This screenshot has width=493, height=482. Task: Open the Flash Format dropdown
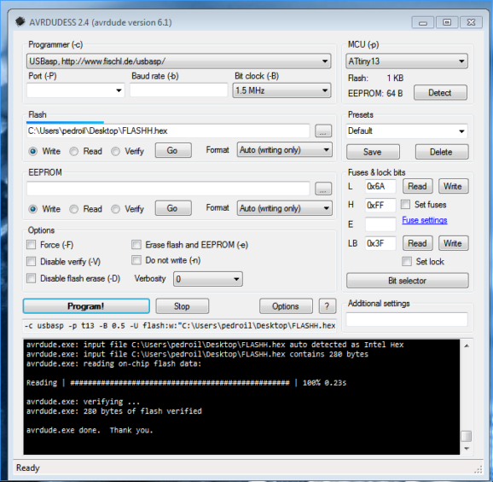284,149
